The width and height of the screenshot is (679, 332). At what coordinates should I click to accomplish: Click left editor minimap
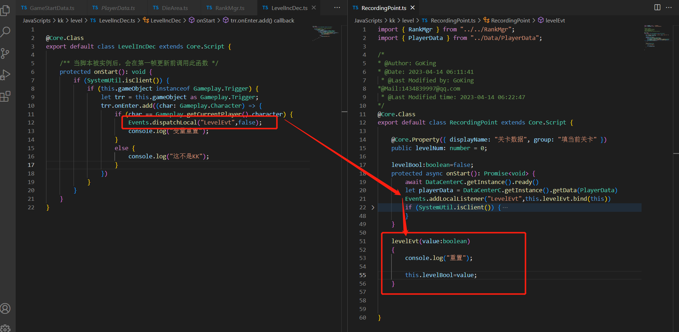pyautogui.click(x=326, y=33)
